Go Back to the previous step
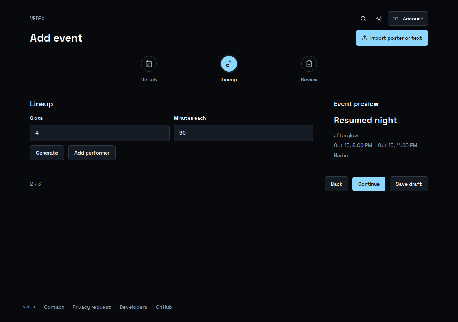458x322 pixels. 336,184
